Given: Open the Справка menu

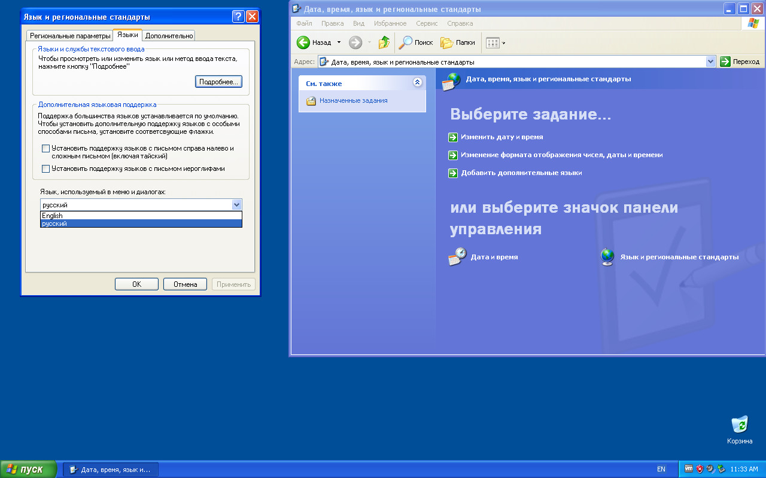Looking at the screenshot, I should coord(460,23).
